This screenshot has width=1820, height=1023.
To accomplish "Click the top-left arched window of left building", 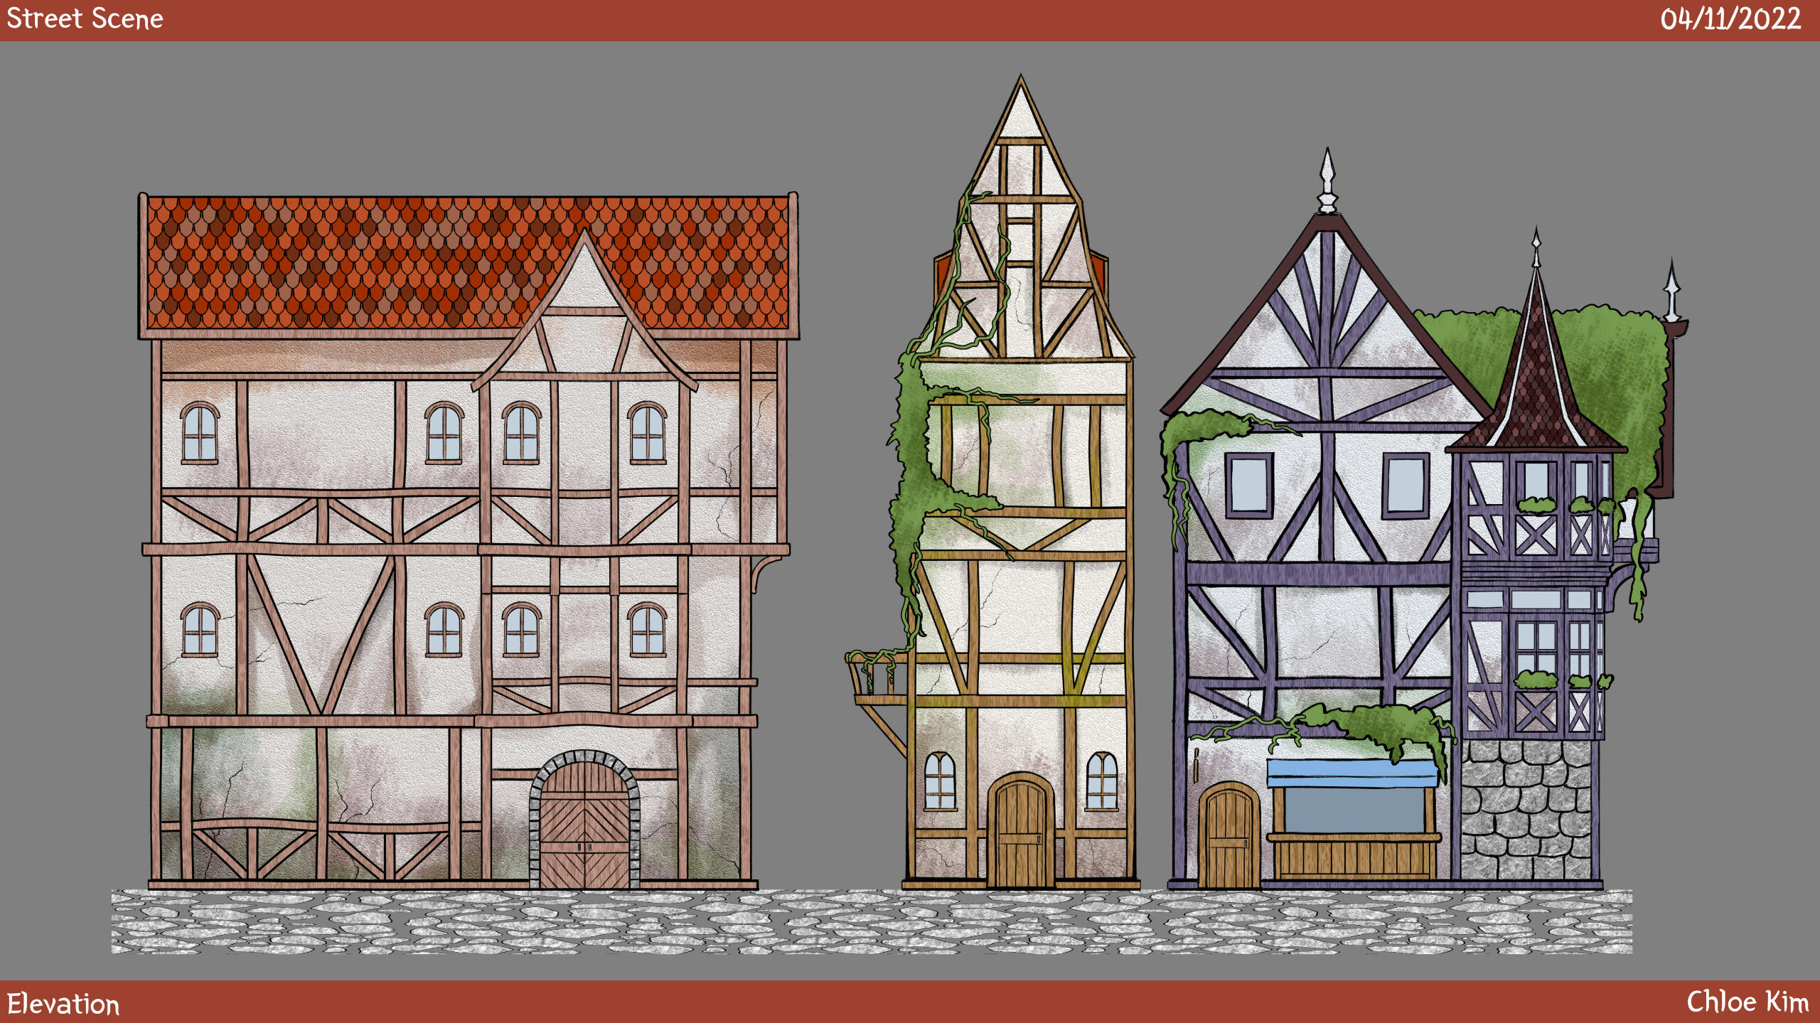I will [200, 432].
